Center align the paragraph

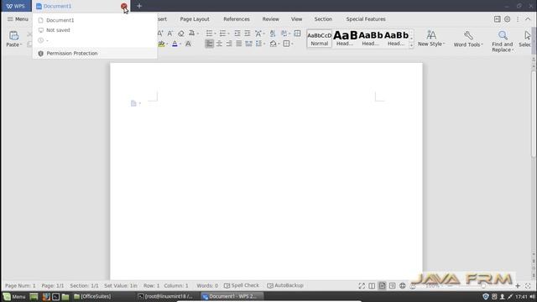pyautogui.click(x=219, y=44)
